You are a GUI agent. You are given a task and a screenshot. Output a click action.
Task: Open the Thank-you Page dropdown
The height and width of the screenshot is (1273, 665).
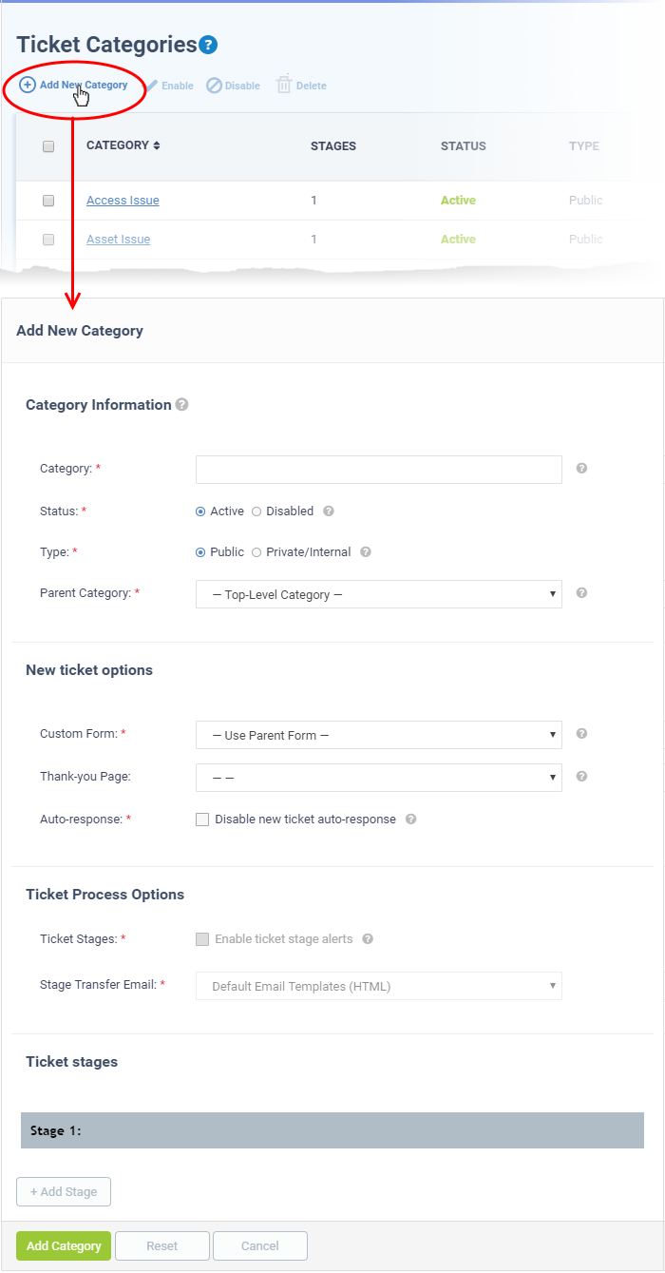click(x=379, y=778)
